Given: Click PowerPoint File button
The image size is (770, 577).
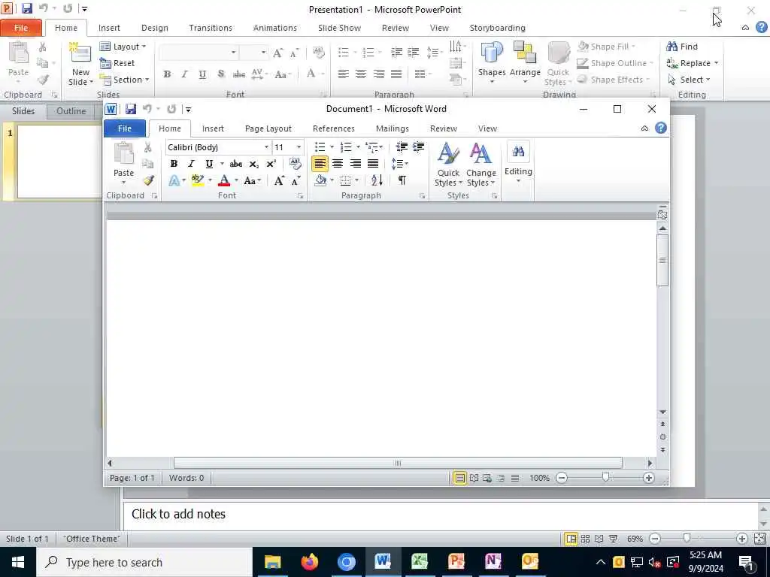Looking at the screenshot, I should point(21,28).
